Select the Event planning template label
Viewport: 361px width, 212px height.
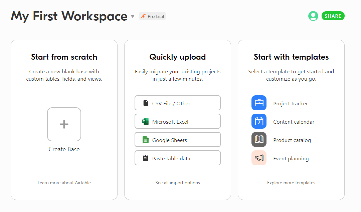click(x=291, y=159)
